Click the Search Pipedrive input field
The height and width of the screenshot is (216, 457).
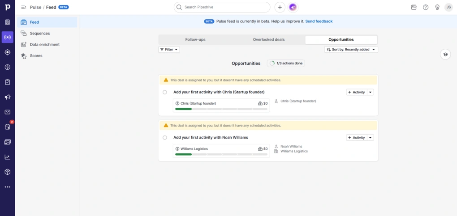click(222, 7)
